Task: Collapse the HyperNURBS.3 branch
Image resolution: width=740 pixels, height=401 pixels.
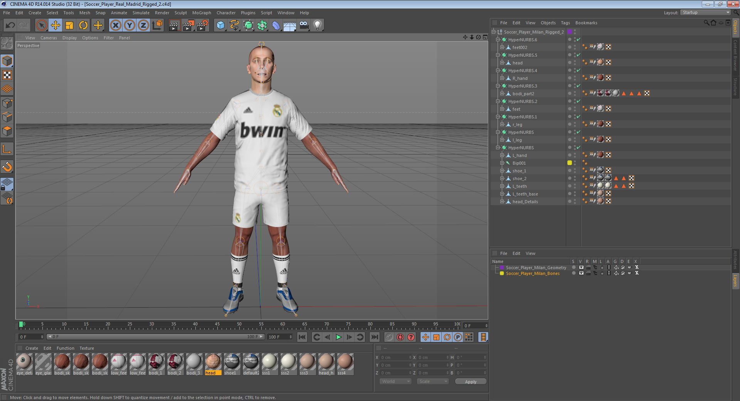Action: point(498,86)
